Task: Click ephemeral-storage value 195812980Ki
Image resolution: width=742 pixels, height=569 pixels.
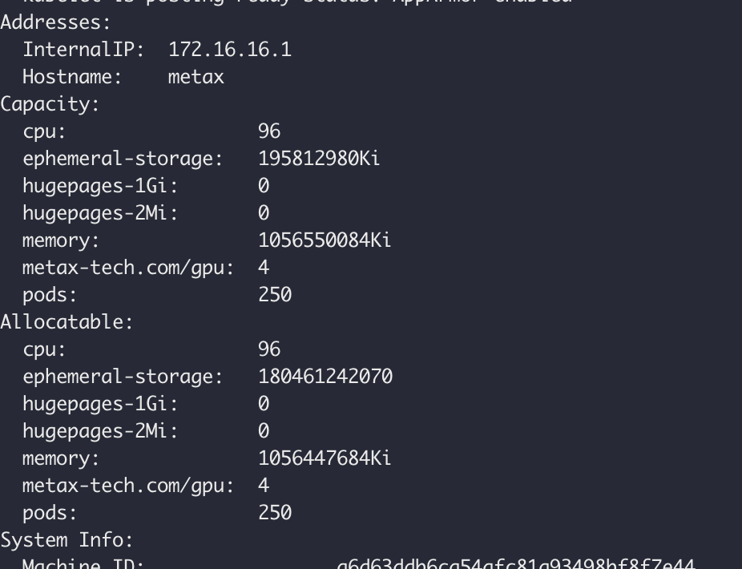Action: (318, 159)
